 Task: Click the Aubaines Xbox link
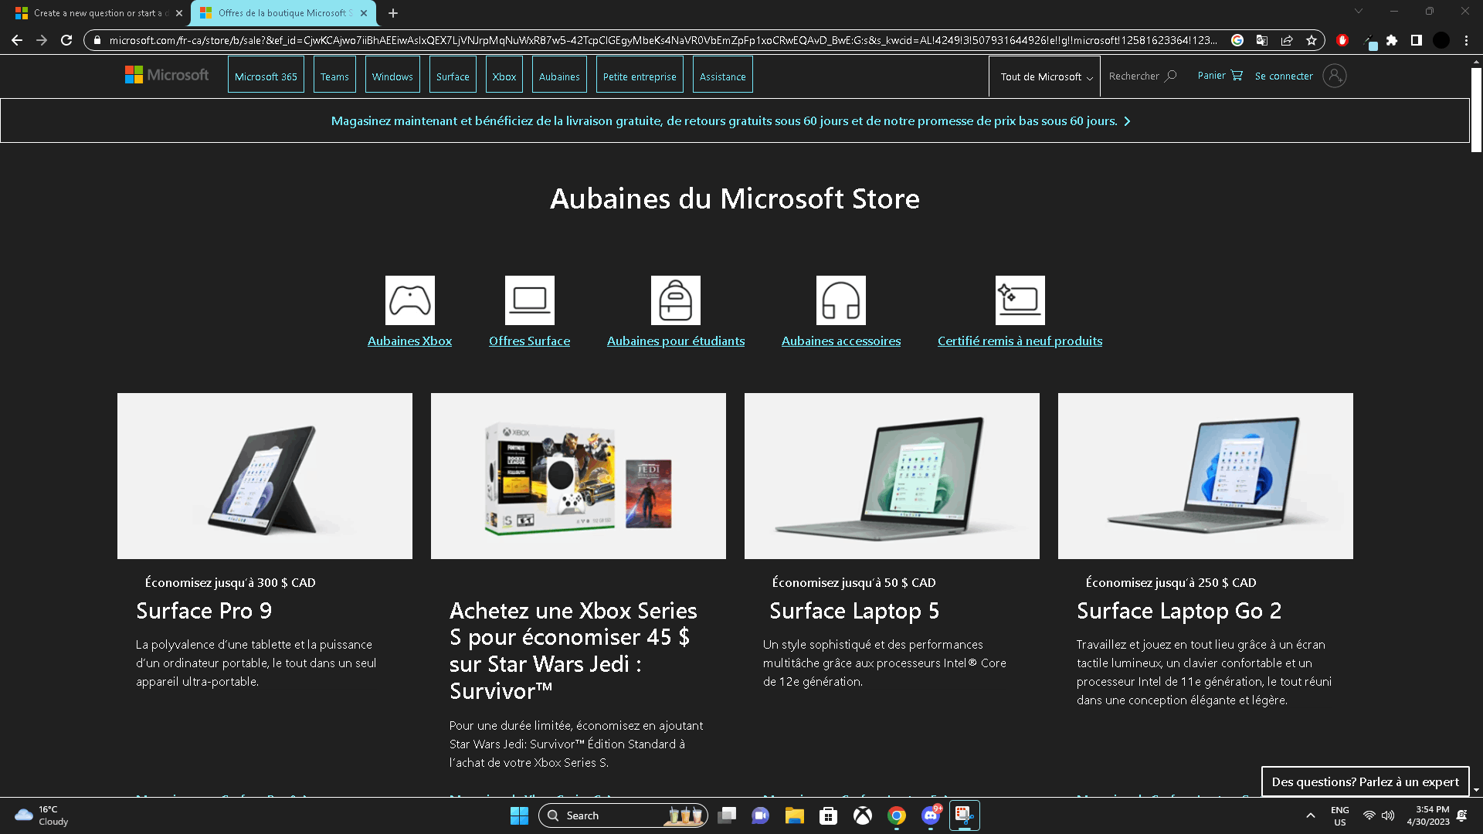(409, 341)
